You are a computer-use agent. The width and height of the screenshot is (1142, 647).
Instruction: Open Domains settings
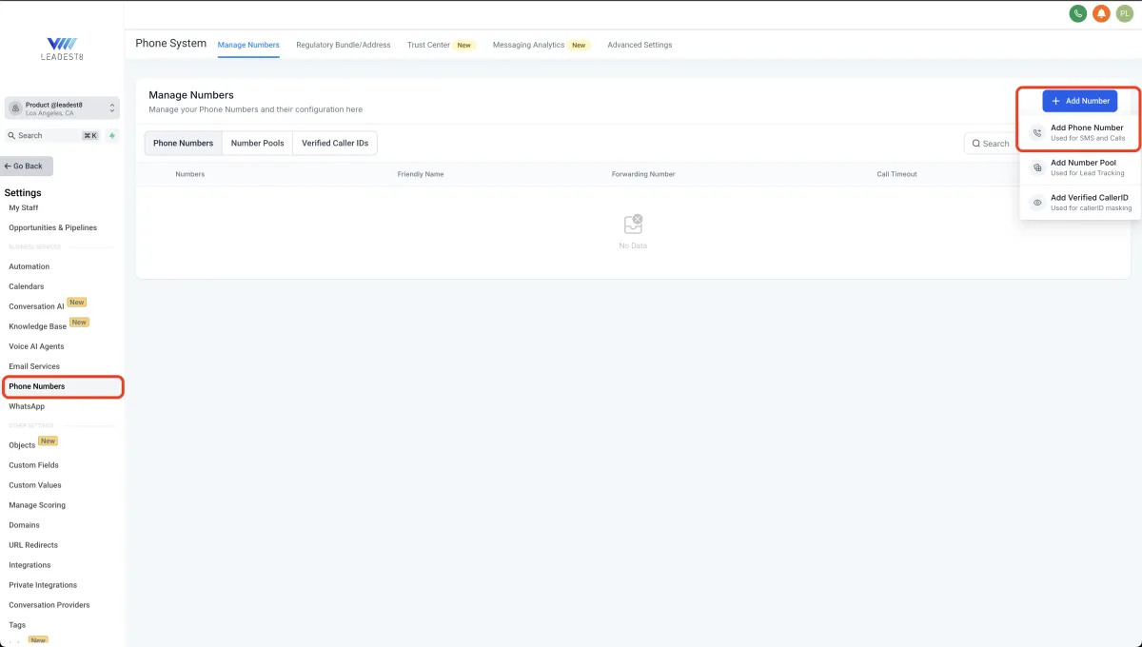pyautogui.click(x=24, y=525)
